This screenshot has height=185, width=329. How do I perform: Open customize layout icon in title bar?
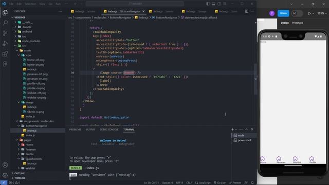(x=225, y=4)
